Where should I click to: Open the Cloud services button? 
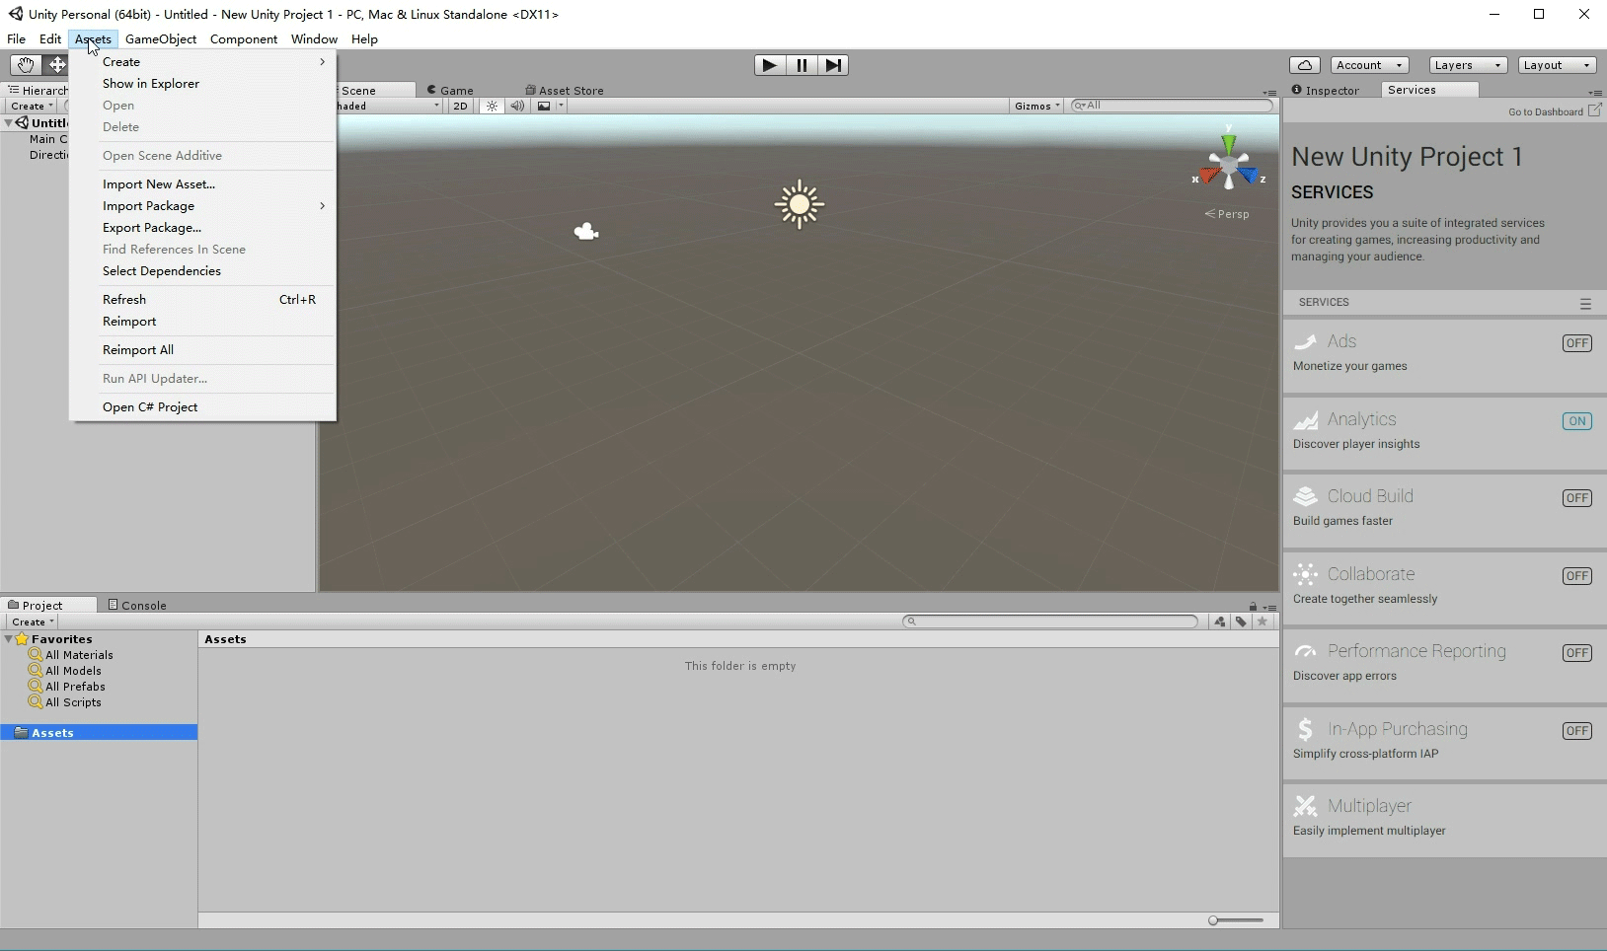(1305, 65)
